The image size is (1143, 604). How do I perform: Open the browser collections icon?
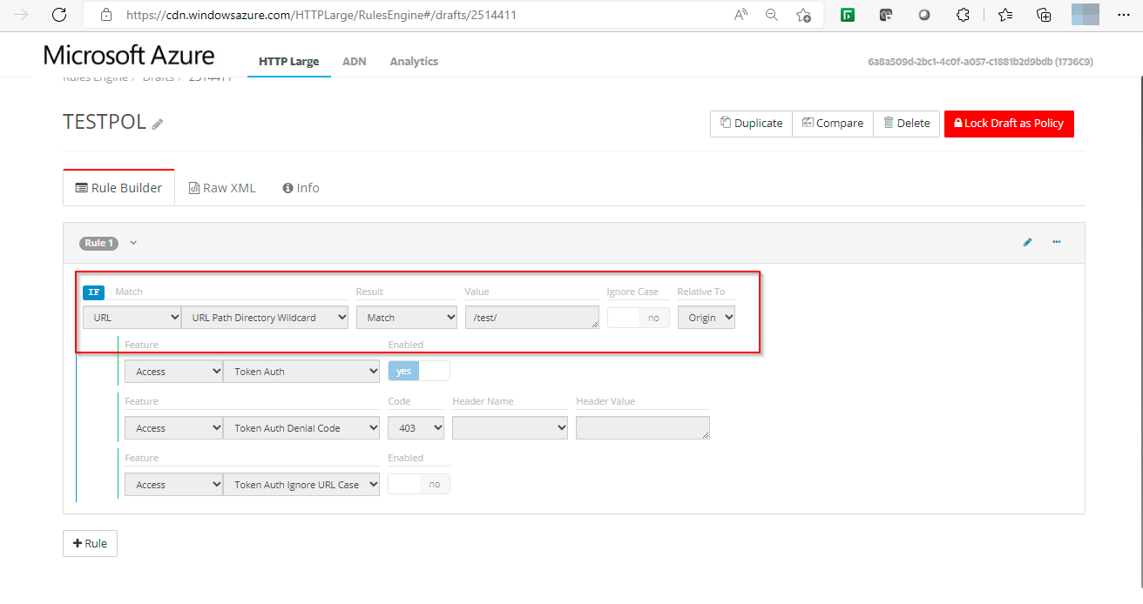(1044, 15)
